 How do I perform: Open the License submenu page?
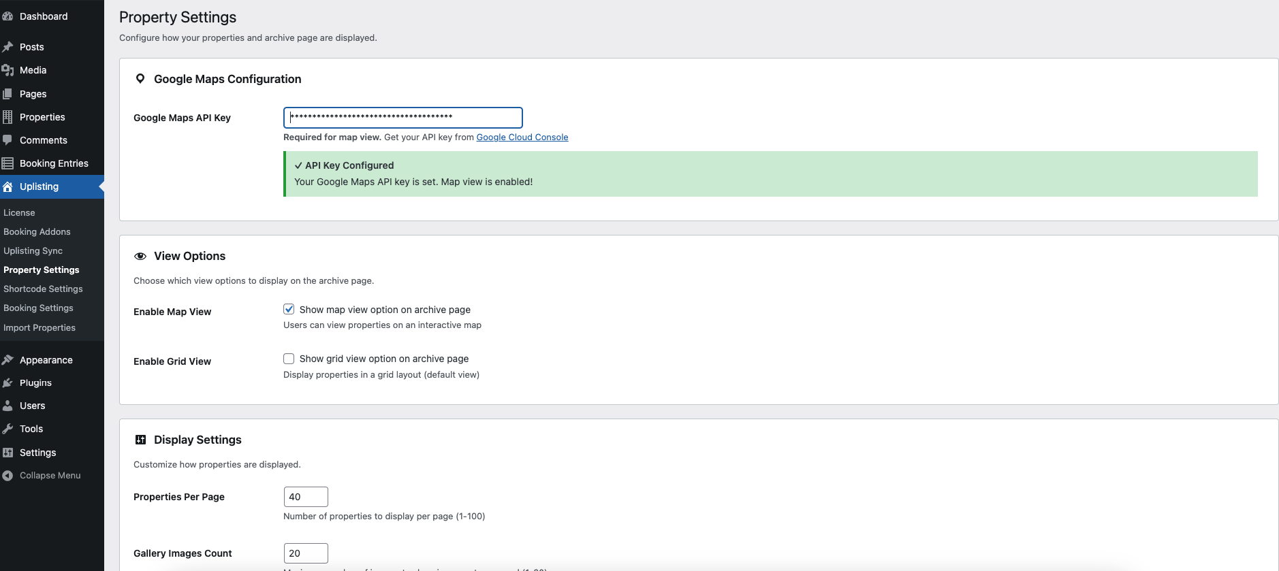[x=19, y=212]
